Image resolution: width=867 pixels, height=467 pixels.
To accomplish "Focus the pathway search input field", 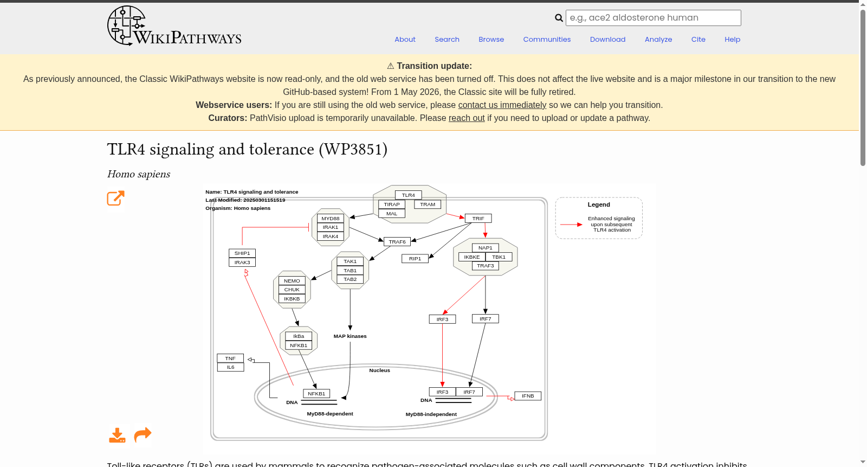I will (x=653, y=18).
